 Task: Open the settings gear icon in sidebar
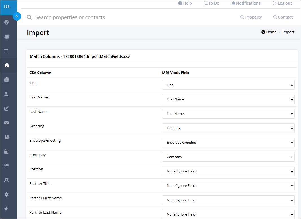click(x=6, y=194)
